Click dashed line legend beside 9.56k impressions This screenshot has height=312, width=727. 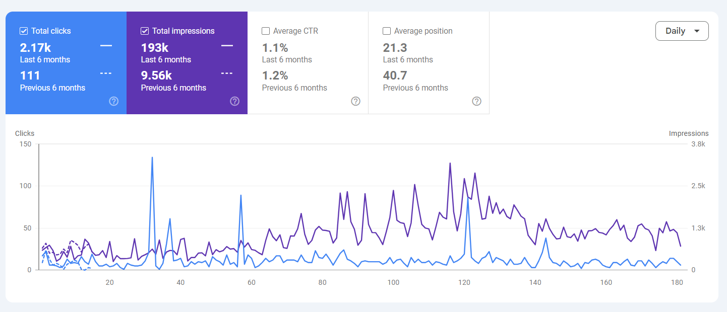(227, 73)
